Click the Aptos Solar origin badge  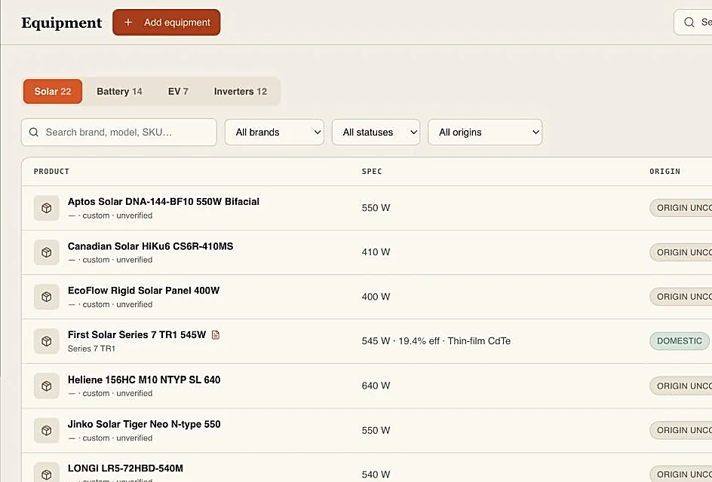(x=680, y=208)
